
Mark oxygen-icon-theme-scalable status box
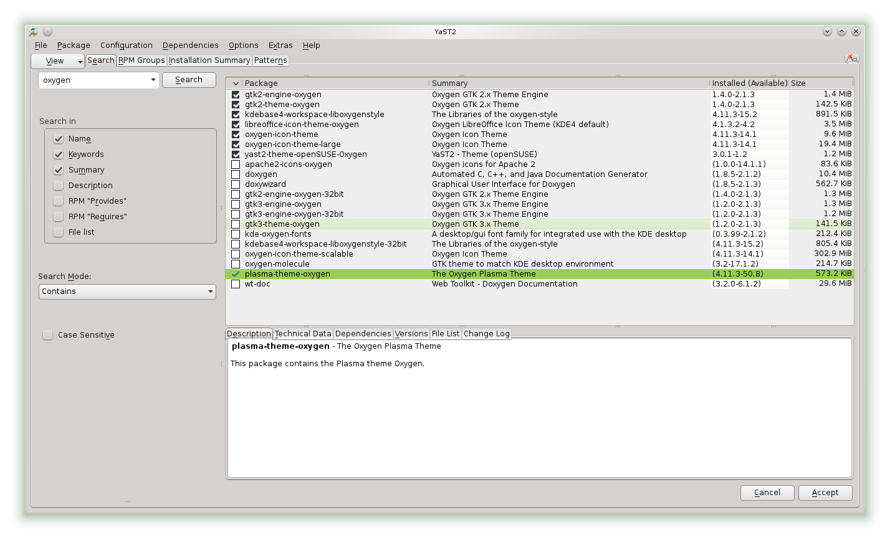[236, 254]
